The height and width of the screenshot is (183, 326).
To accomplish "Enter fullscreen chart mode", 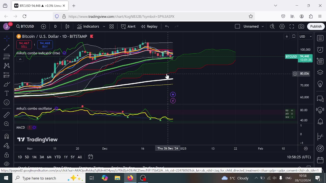I will (x=292, y=26).
